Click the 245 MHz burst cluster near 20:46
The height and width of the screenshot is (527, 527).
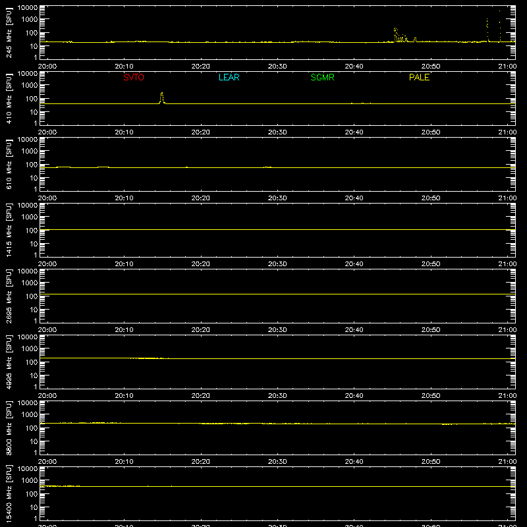(401, 35)
